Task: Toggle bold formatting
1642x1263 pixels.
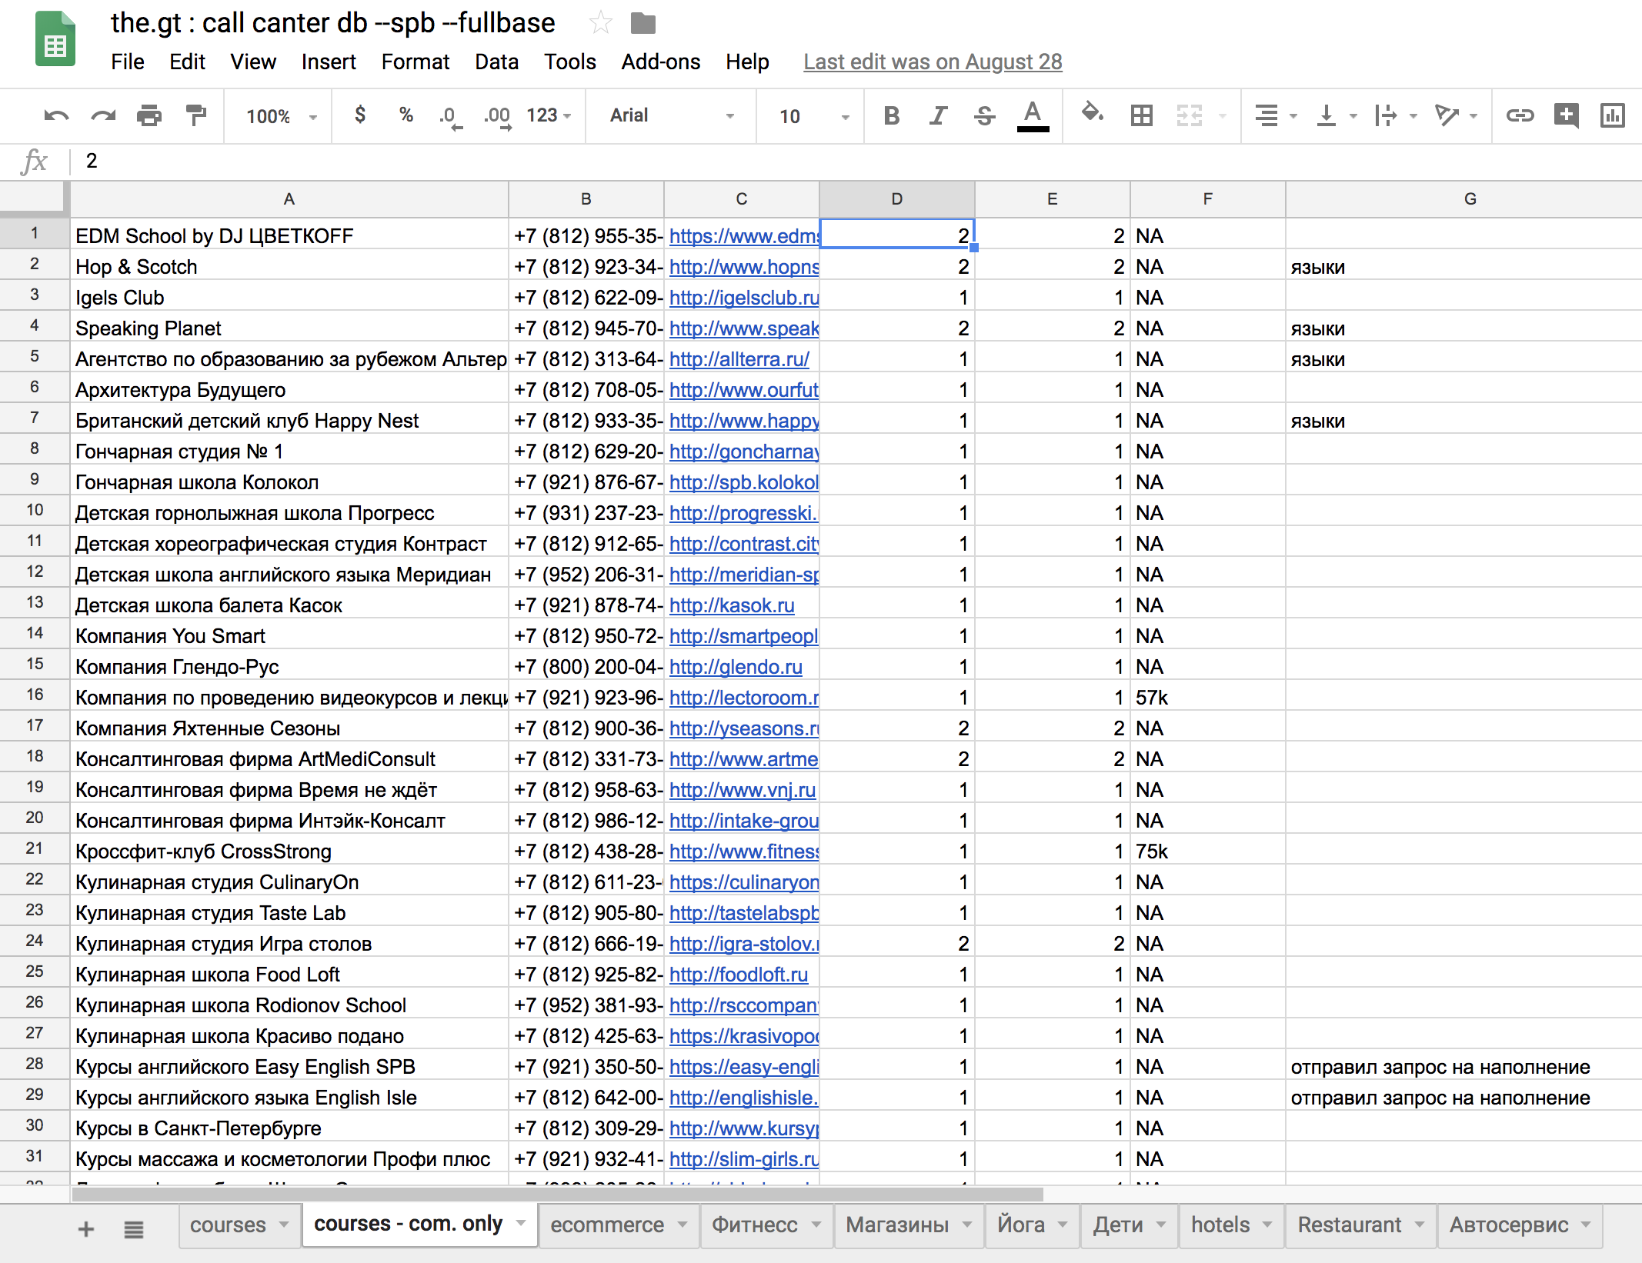Action: coord(892,116)
